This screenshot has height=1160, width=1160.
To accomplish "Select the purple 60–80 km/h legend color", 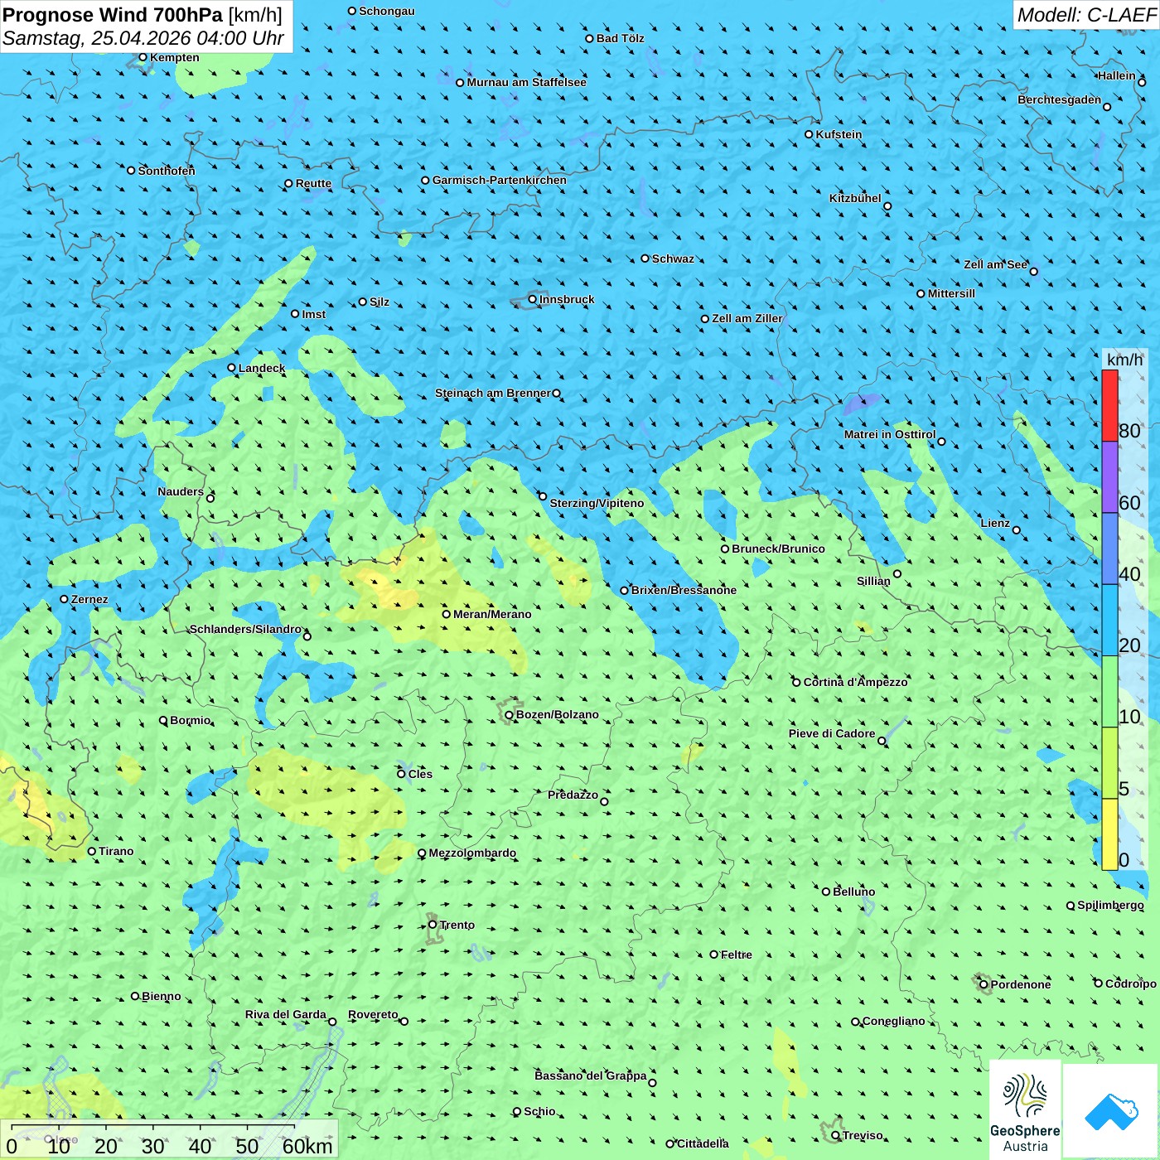I will click(x=1109, y=477).
